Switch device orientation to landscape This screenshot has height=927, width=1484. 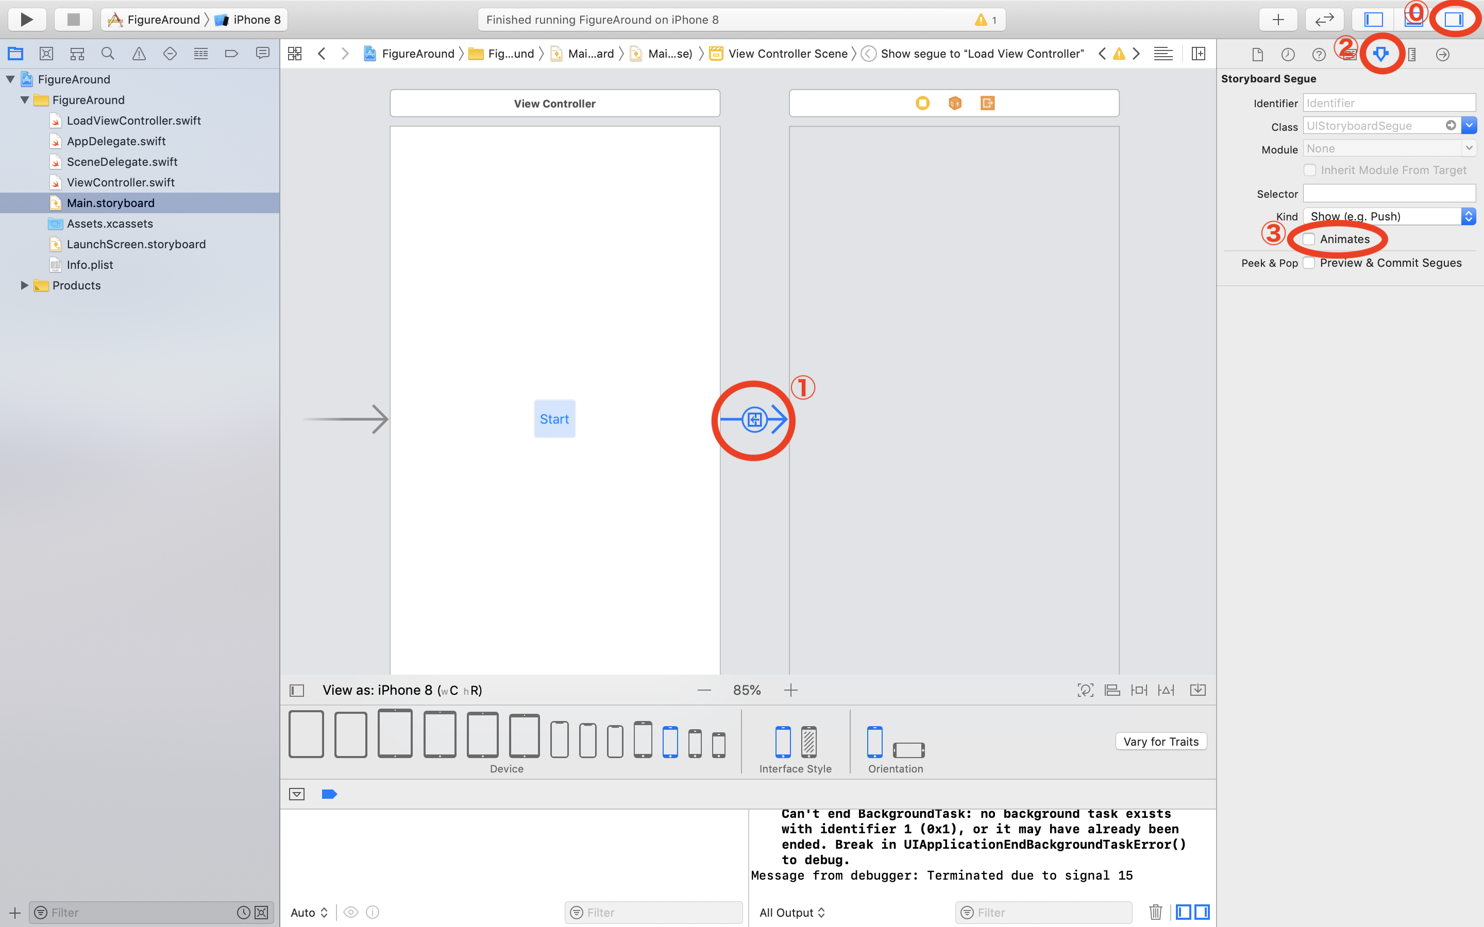(x=908, y=749)
